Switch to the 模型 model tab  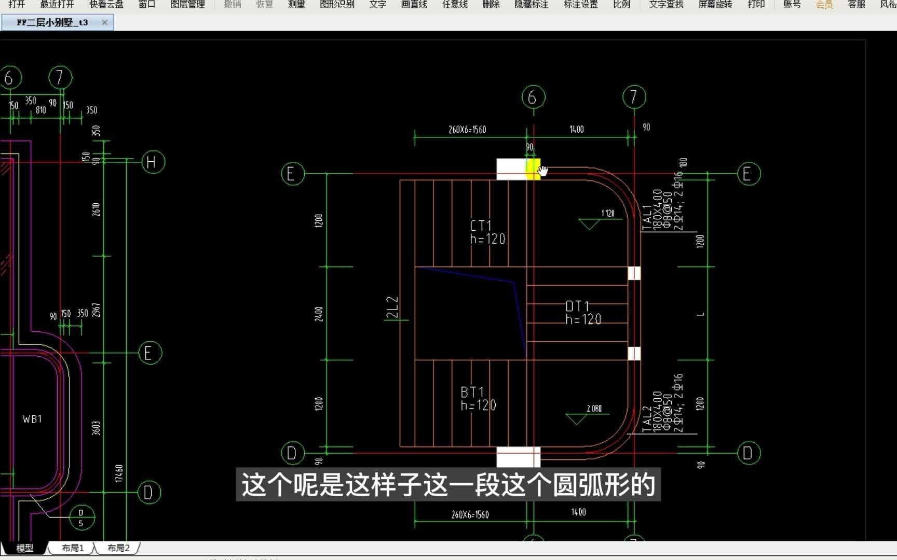tap(24, 548)
